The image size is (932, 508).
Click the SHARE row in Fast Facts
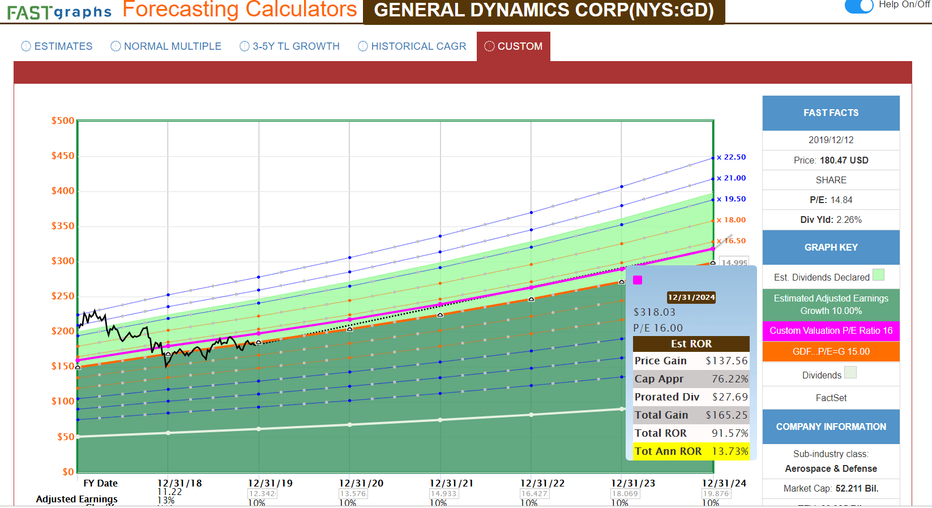[x=831, y=180]
